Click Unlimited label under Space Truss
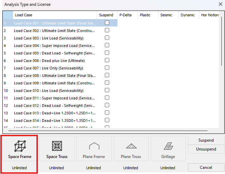The height and width of the screenshot is (174, 225). click(x=57, y=168)
